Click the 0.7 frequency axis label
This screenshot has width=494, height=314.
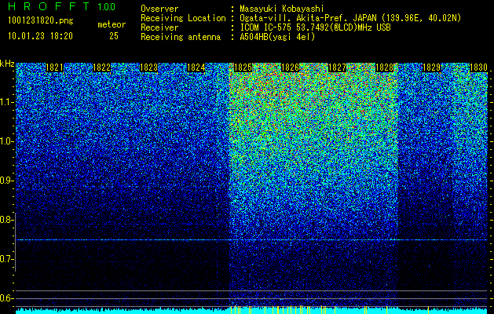click(6, 259)
